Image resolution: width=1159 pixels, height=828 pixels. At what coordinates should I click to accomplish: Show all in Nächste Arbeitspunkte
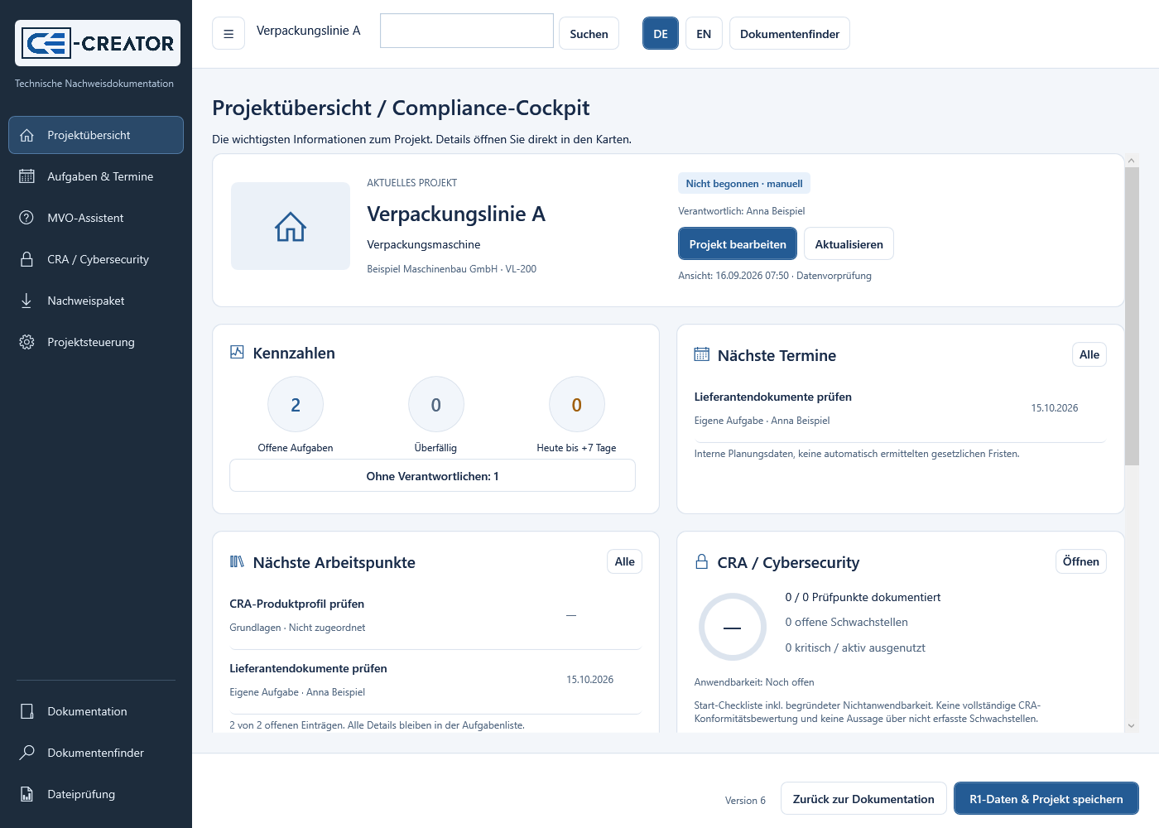[x=625, y=561]
